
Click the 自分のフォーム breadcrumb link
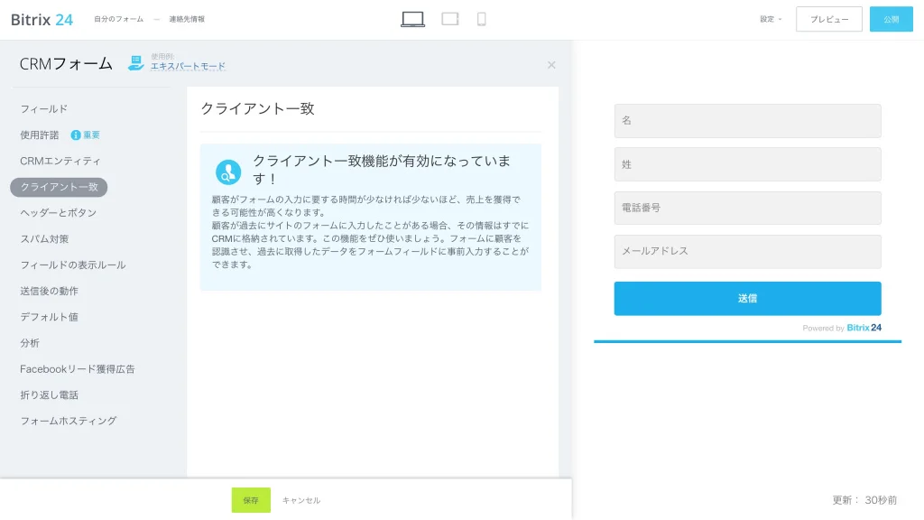(119, 19)
